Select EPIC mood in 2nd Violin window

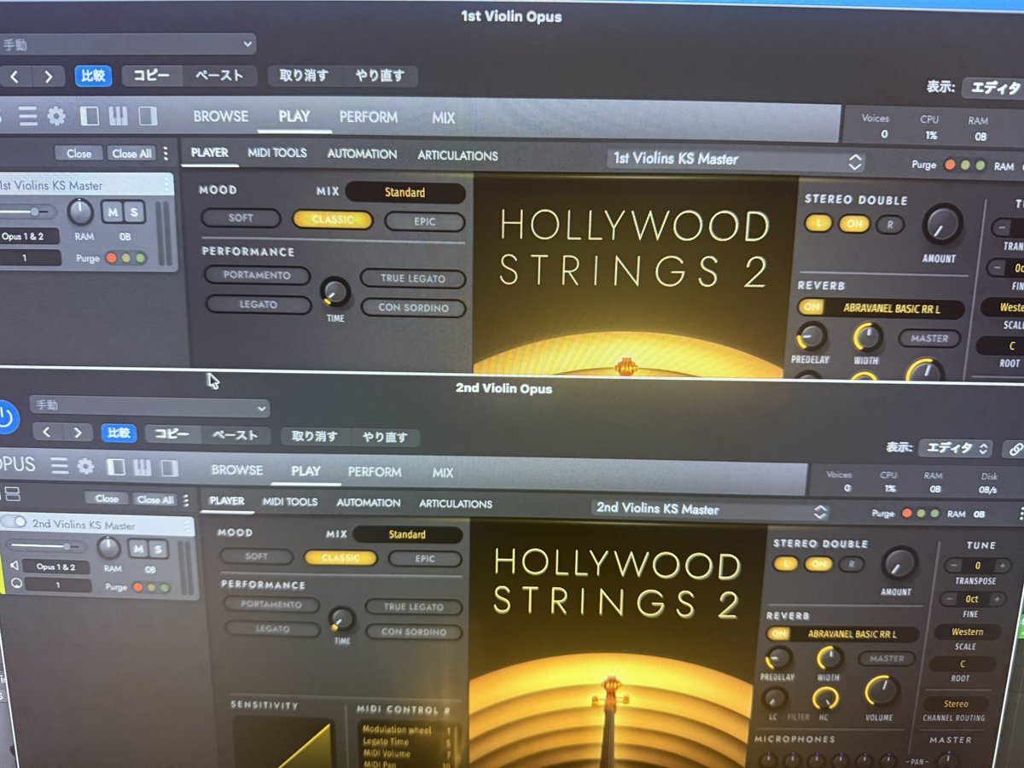coord(425,559)
